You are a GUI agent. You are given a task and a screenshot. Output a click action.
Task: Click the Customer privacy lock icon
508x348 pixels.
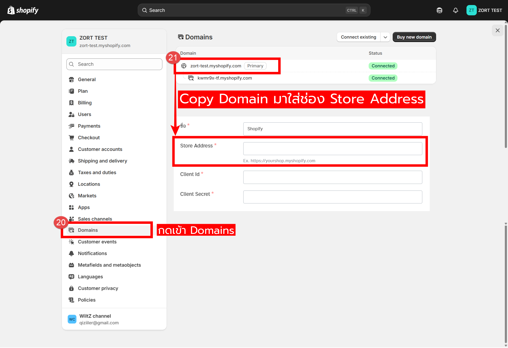(71, 288)
